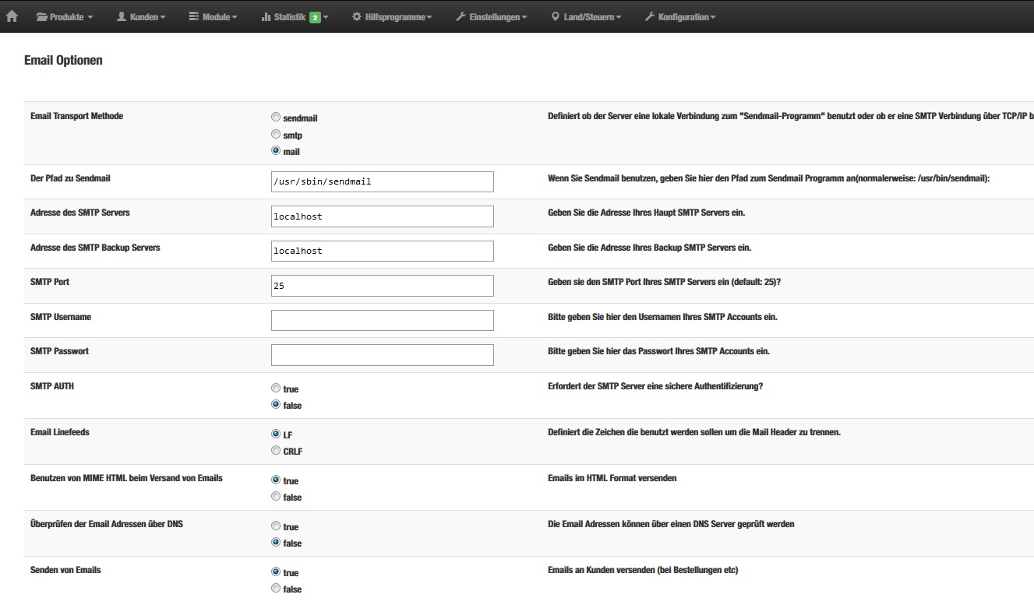1034x605 pixels.
Task: Enable SMTP AUTH by selecting true
Action: [x=275, y=387]
